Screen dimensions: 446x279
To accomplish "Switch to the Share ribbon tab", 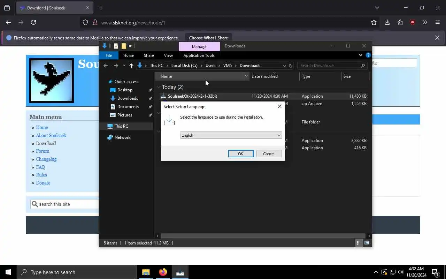I will pos(149,55).
